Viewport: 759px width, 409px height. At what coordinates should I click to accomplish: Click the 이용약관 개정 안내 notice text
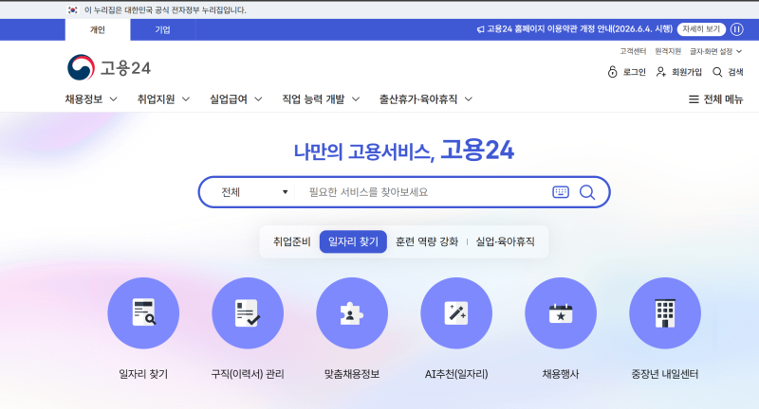[x=580, y=29]
